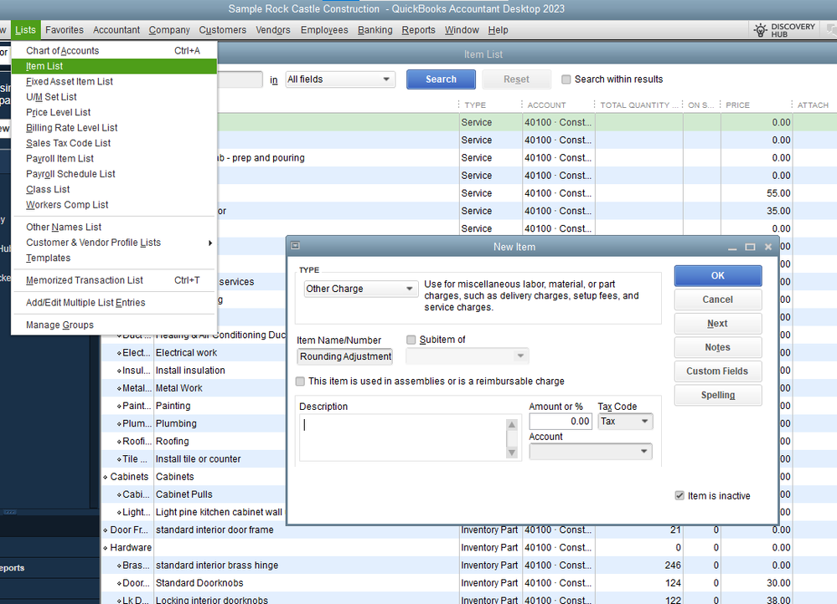The height and width of the screenshot is (604, 837).
Task: Open the Discovery Hub lightbulb icon
Action: 760,30
